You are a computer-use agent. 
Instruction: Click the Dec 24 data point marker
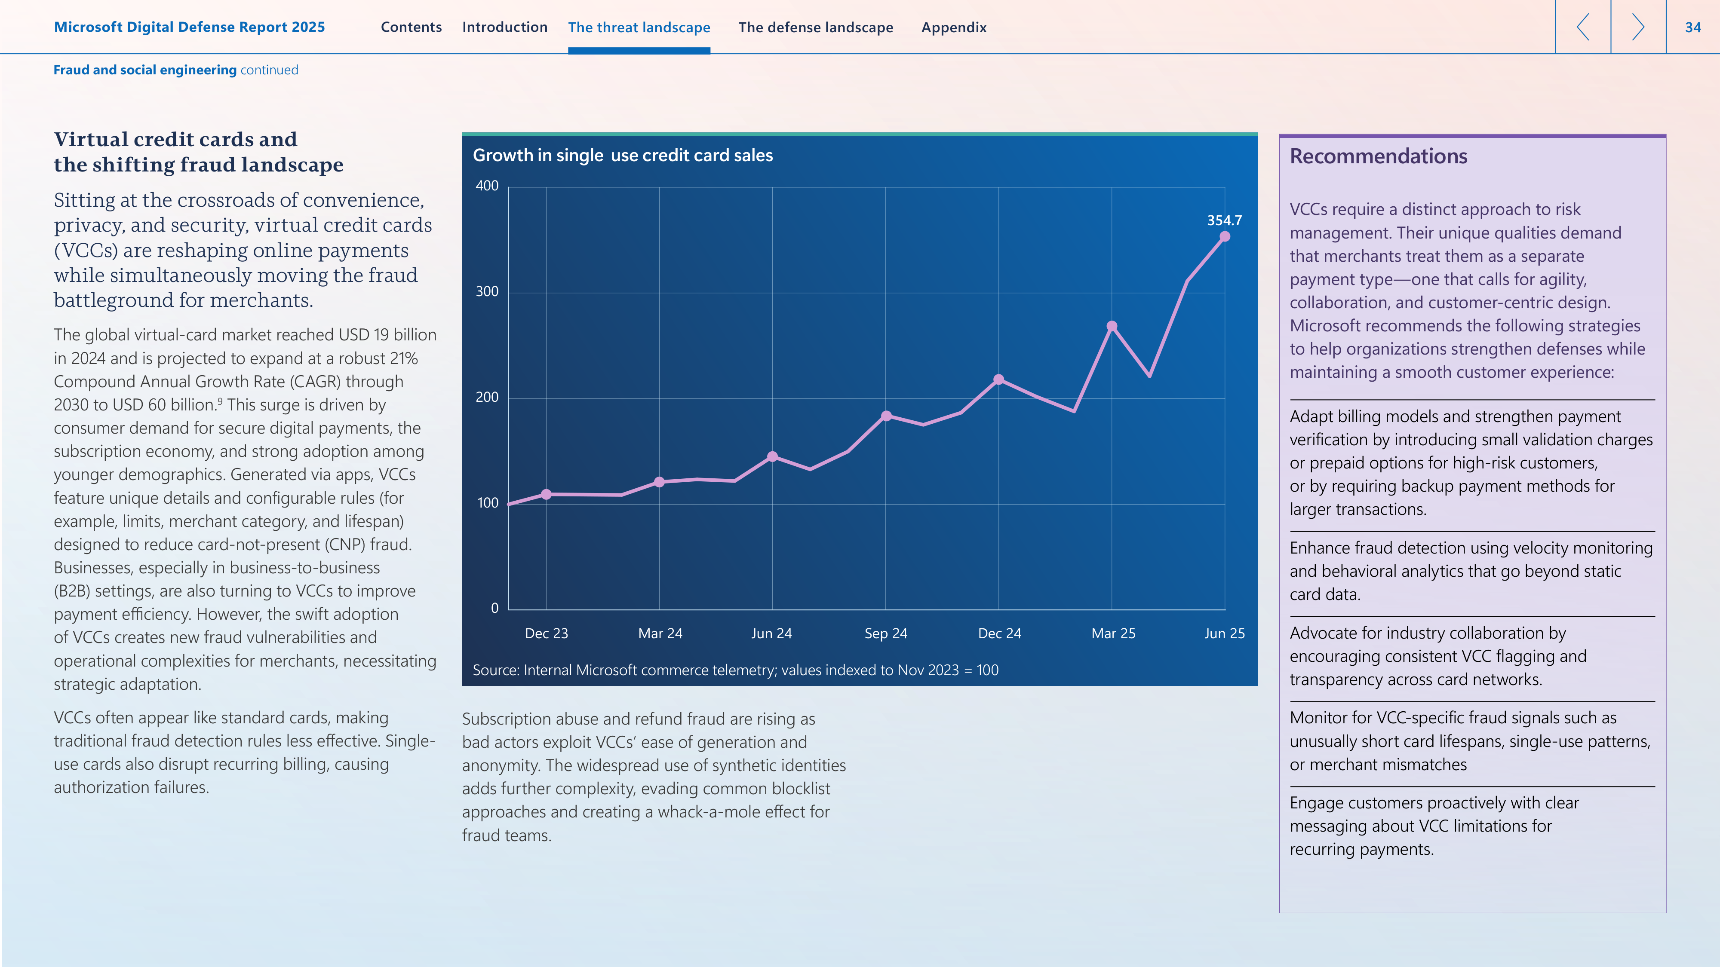[999, 380]
